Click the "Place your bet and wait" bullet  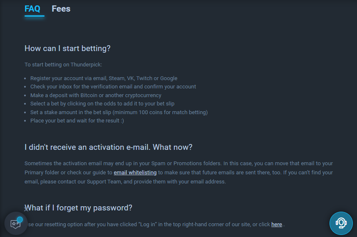click(77, 121)
